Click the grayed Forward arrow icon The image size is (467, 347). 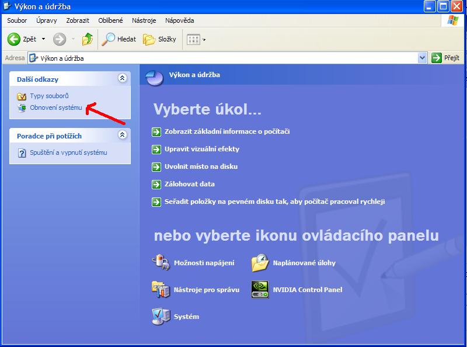[x=60, y=39]
